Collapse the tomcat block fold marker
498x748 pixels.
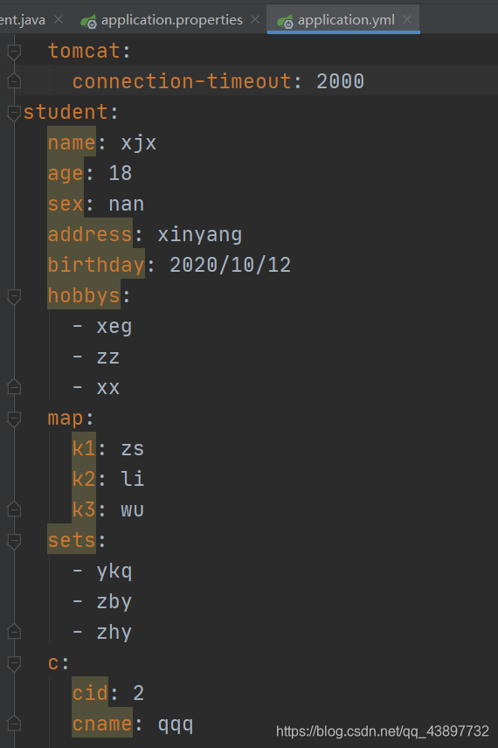point(14,52)
